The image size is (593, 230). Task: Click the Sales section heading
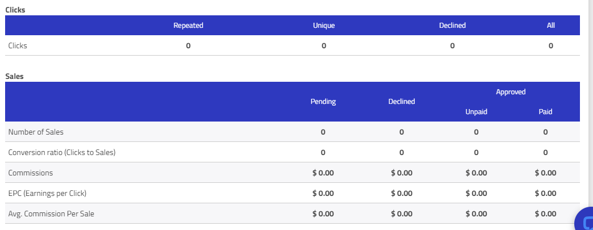click(x=14, y=76)
